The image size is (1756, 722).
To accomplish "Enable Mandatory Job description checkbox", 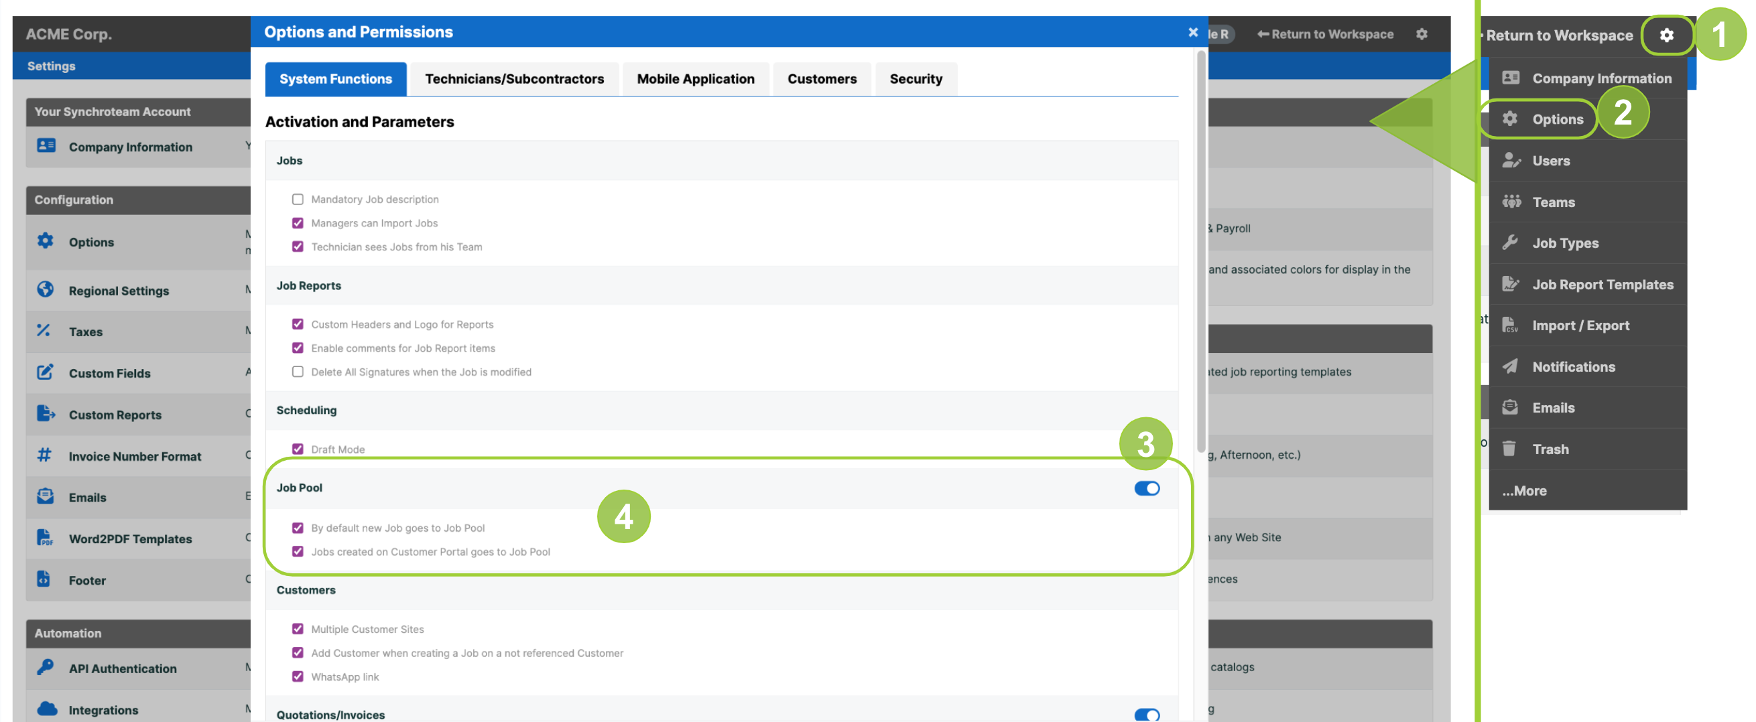I will [298, 199].
